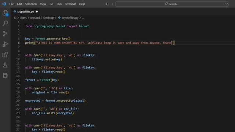Open the Source Control view
235x132 pixels.
click(5, 34)
